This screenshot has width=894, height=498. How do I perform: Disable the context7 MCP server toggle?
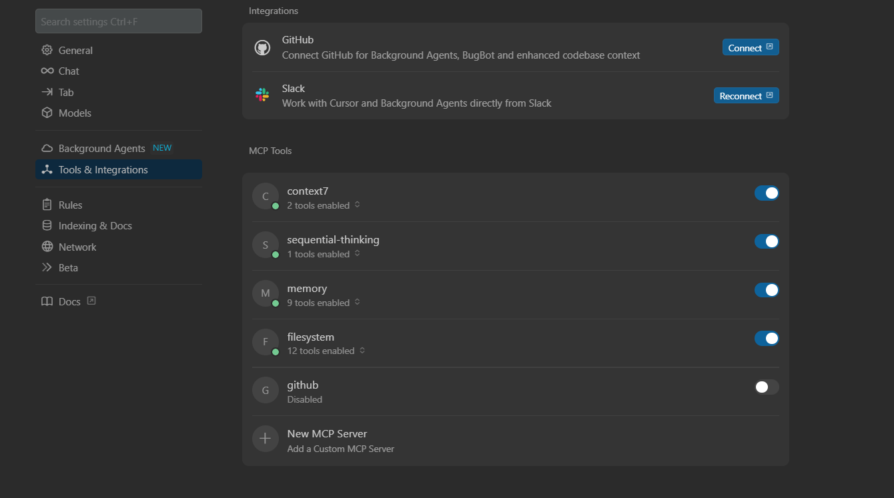[x=767, y=193]
